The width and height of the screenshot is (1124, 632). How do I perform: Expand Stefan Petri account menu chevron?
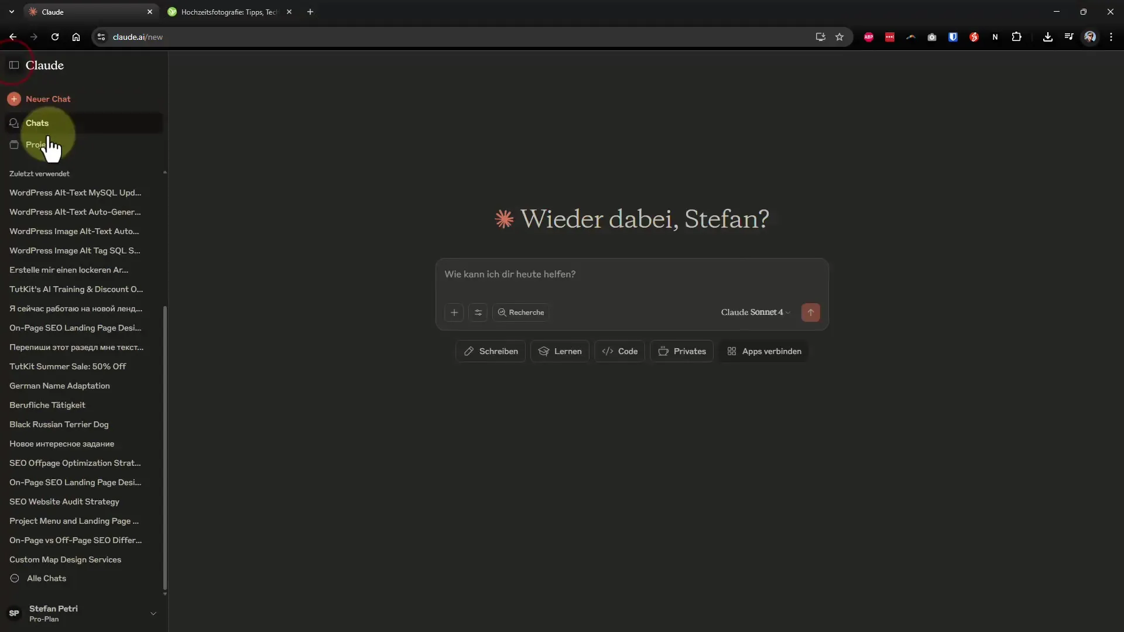pos(153,613)
